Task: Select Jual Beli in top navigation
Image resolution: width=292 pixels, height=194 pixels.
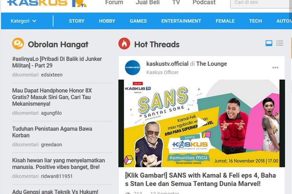Action: [x=148, y=3]
